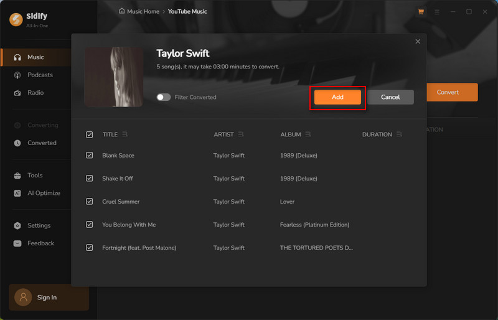Uncheck the You Belong With Me checkbox
This screenshot has width=498, height=320.
pyautogui.click(x=90, y=225)
